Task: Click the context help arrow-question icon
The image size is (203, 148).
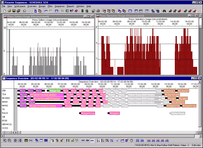Action: click(72, 11)
